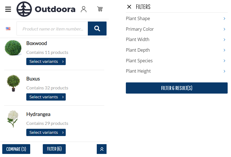Click the magnifier search button
The width and height of the screenshot is (231, 157).
pyautogui.click(x=97, y=28)
